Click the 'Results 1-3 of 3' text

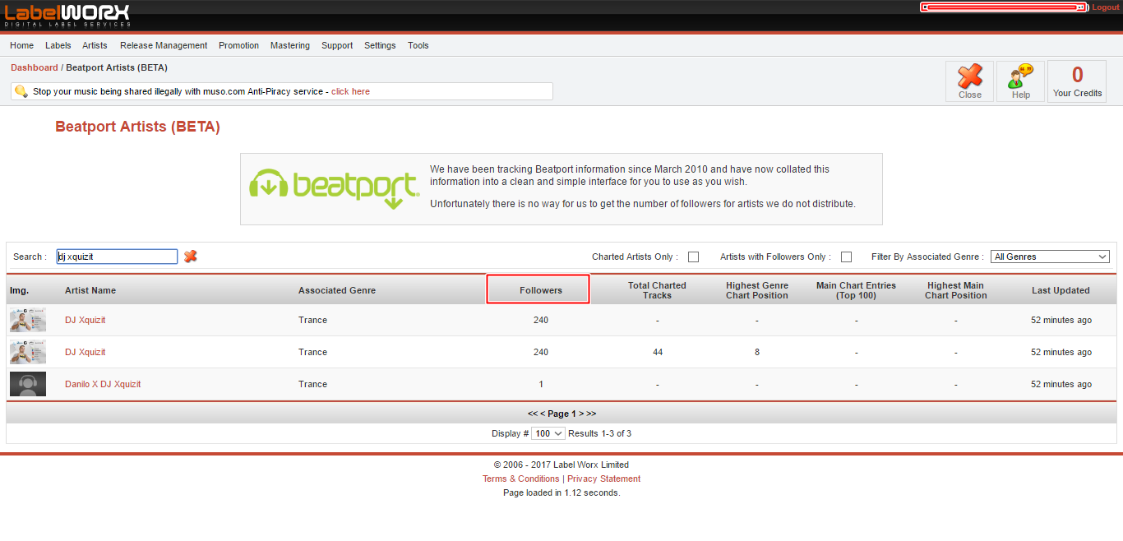pos(600,433)
